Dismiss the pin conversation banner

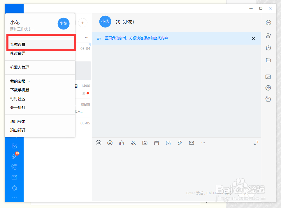coord(253,38)
